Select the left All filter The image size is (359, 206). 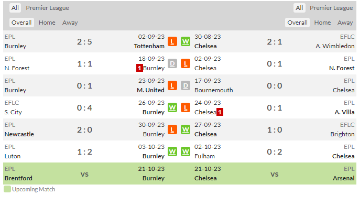15,8
